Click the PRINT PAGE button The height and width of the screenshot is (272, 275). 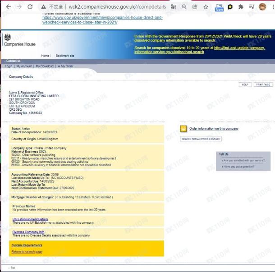263,84
